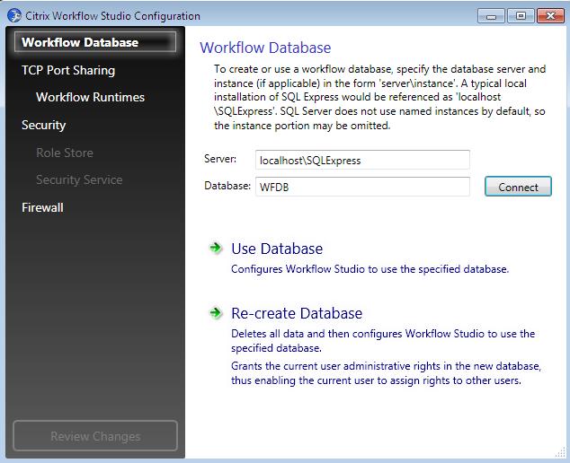Open the Firewall section

[x=42, y=207]
